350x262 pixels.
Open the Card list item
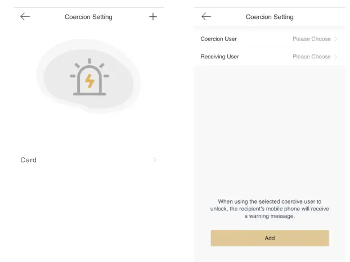coord(29,160)
